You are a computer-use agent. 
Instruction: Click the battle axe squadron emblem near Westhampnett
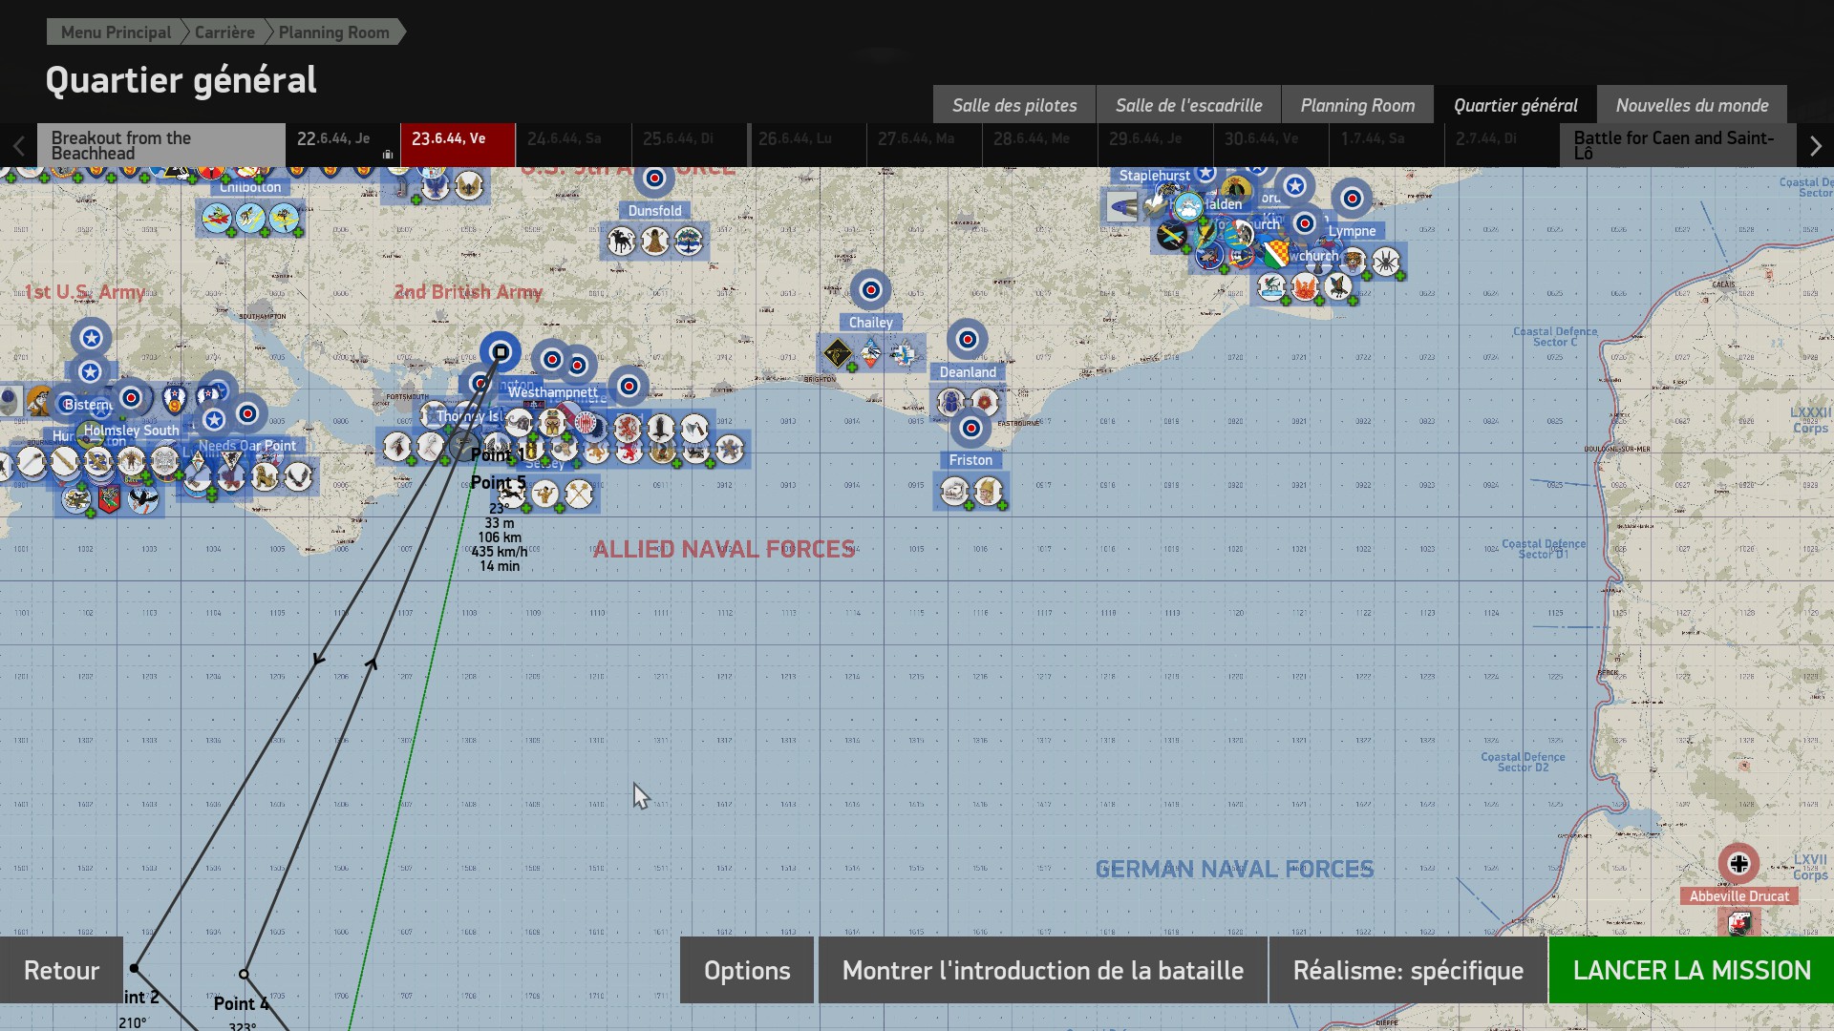point(694,427)
